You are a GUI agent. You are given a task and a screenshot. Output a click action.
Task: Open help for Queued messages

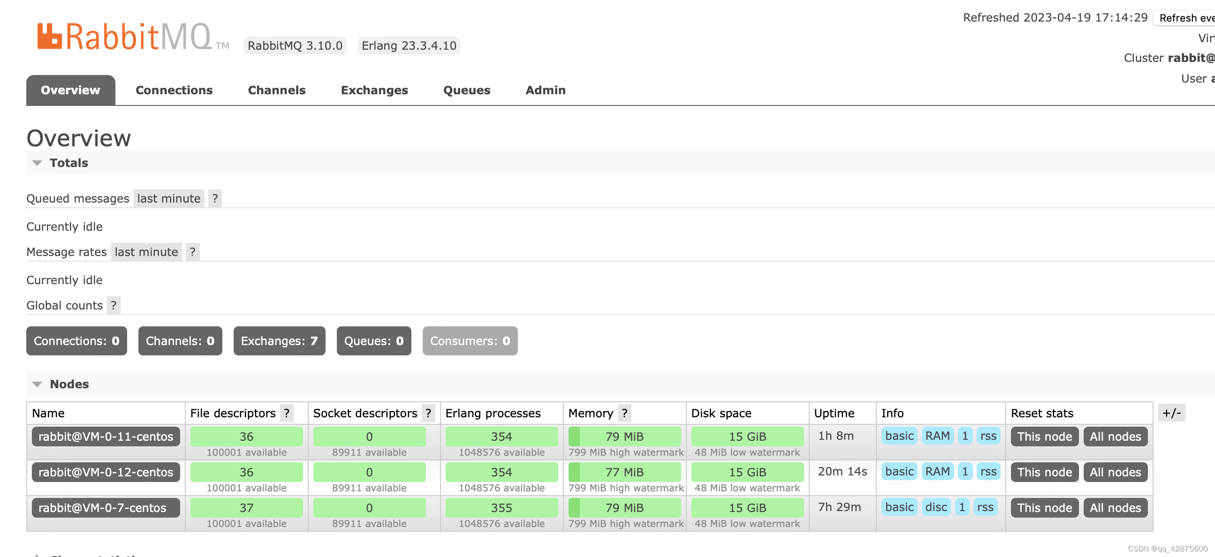pos(215,198)
